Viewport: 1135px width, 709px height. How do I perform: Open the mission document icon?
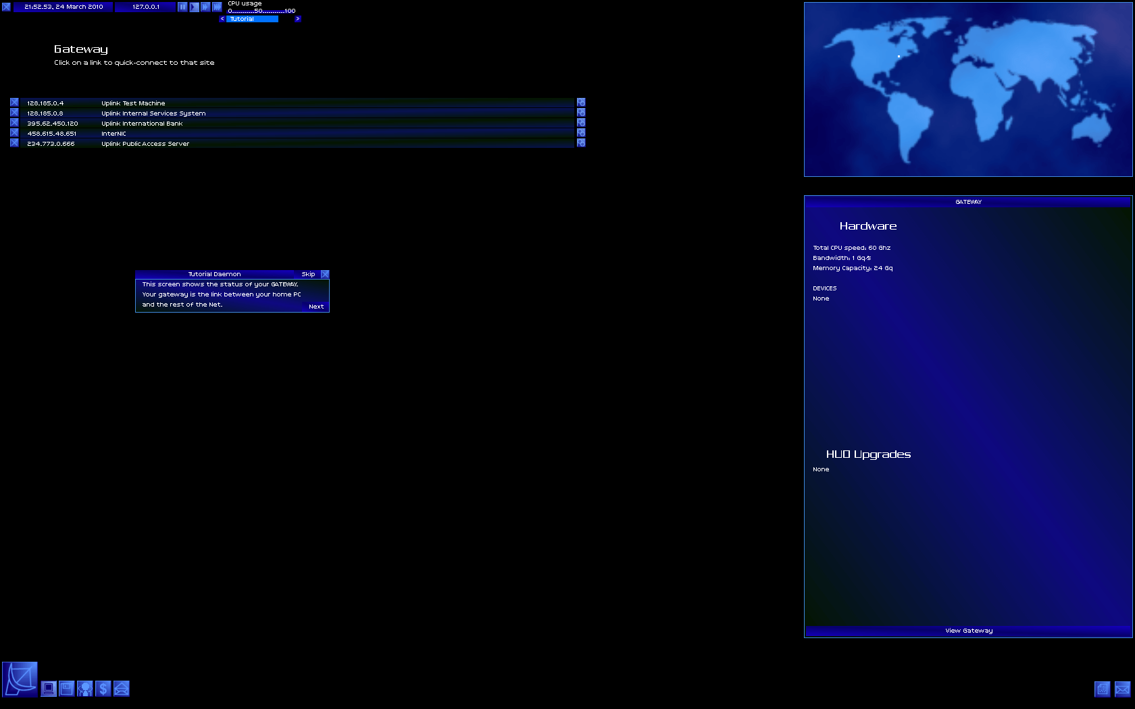pyautogui.click(x=1103, y=689)
